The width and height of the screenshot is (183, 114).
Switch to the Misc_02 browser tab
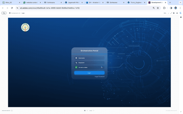(x=10, y=2)
